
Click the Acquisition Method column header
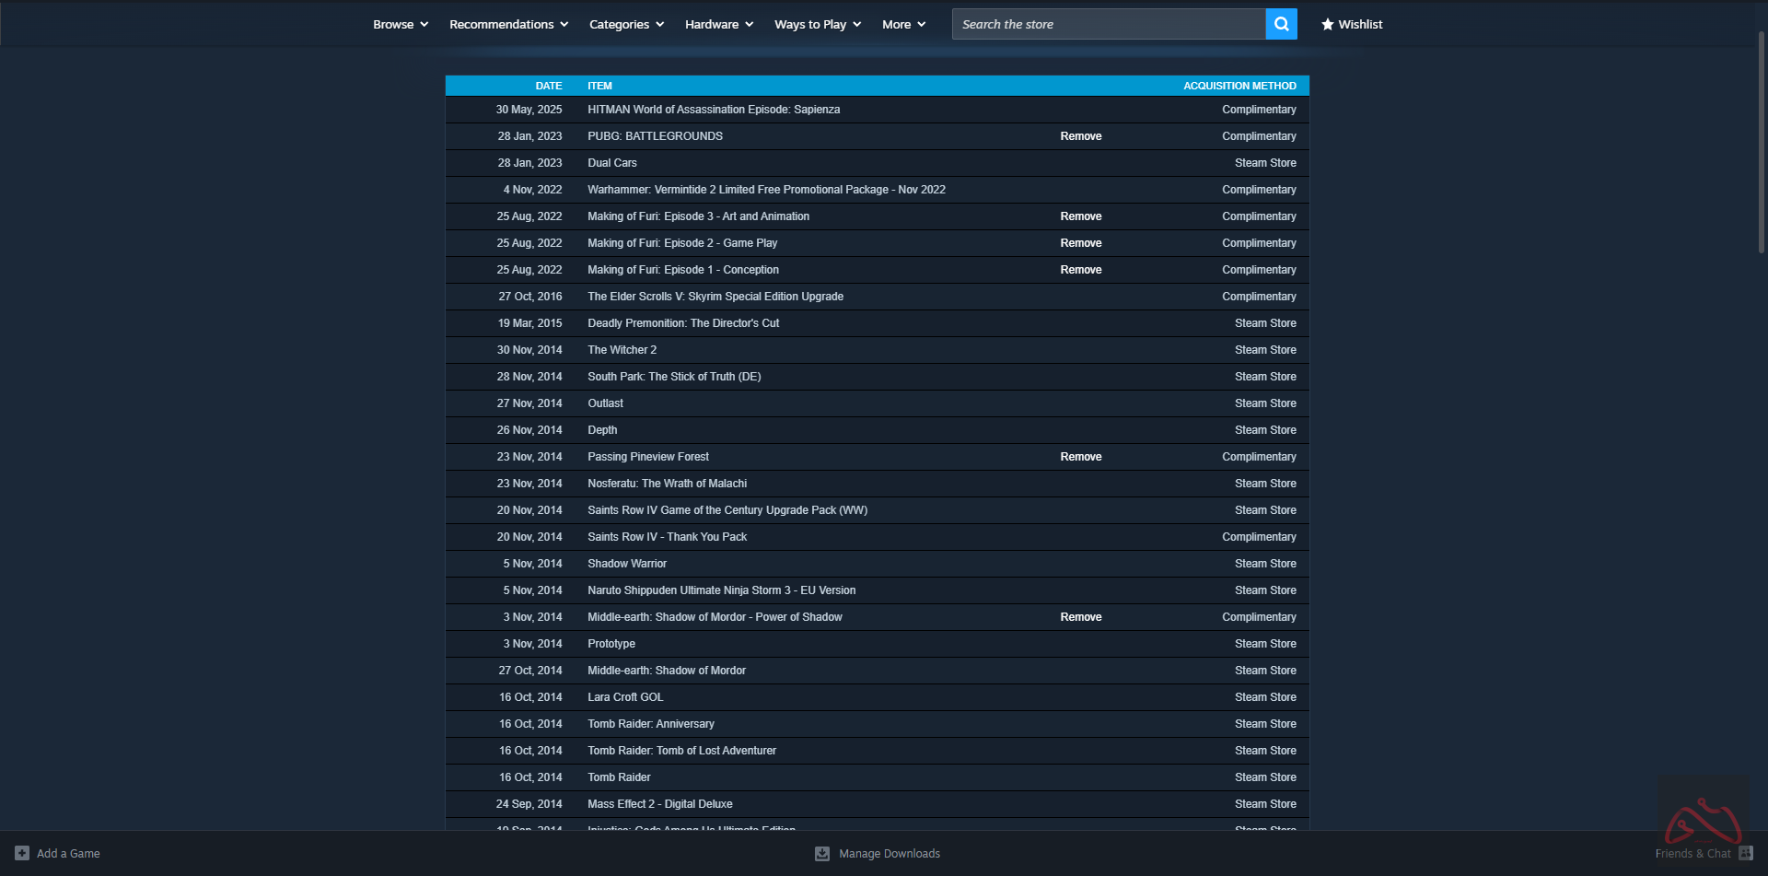1239,86
